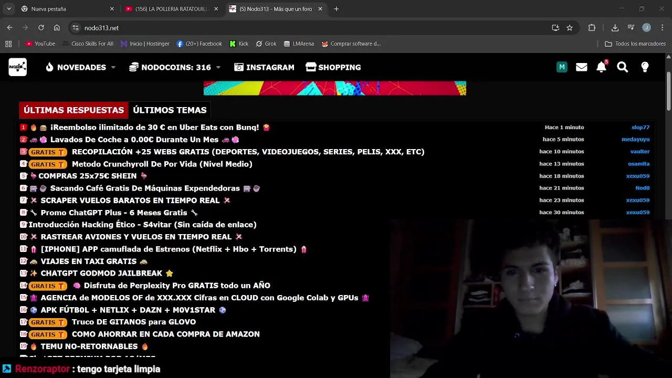Click the GRATIS tag on Perplexity row

coord(48,286)
